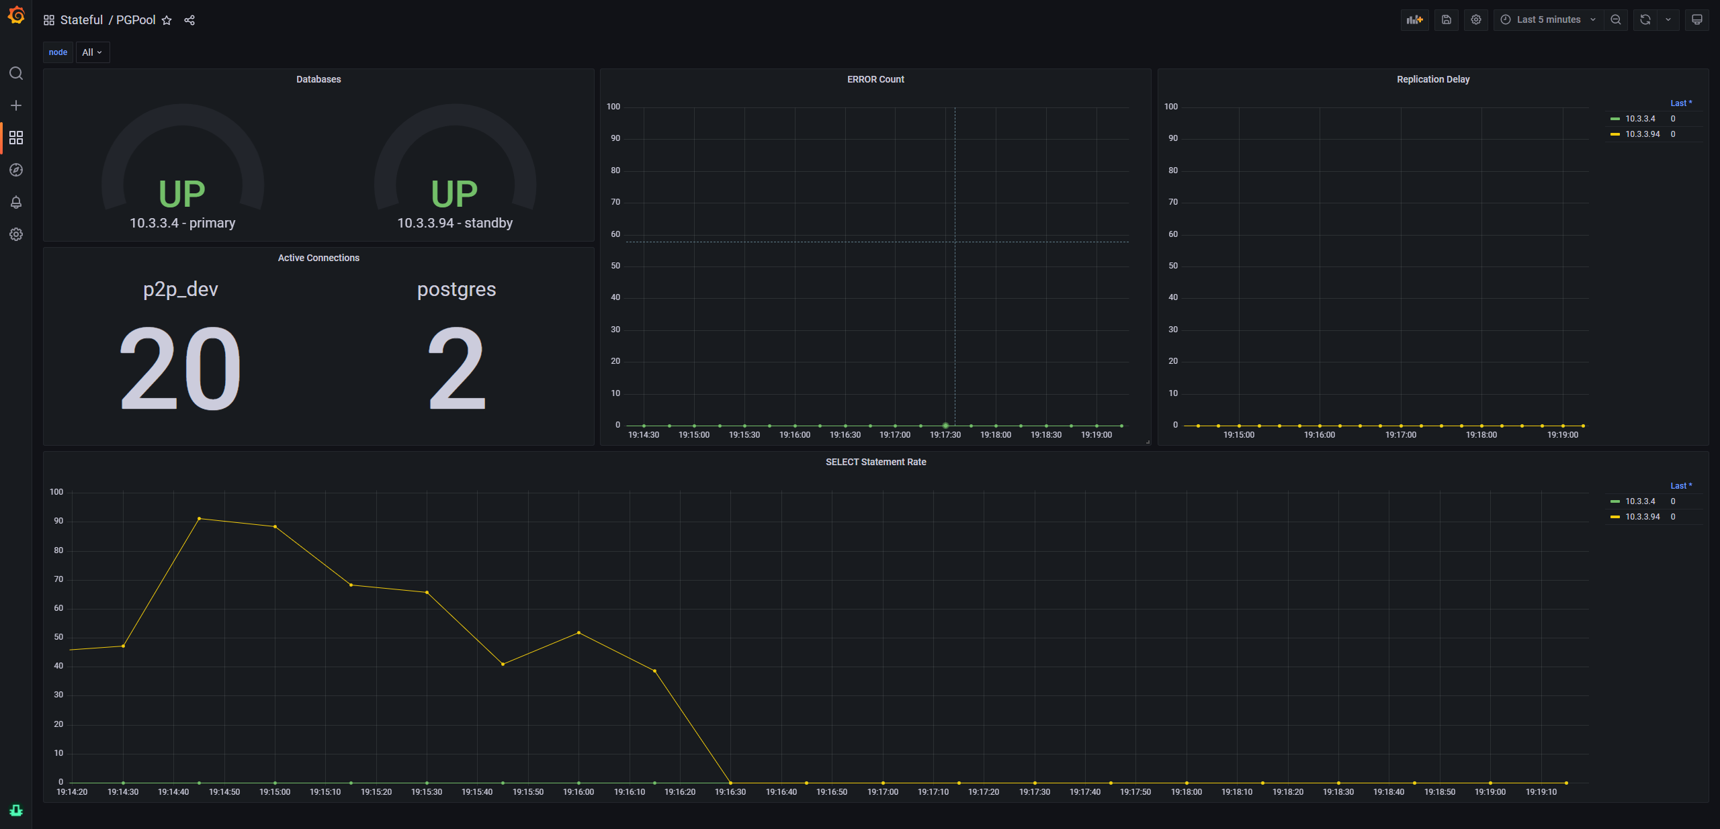Click the yellow 10.3.3.94 swatch in Replication Delay legend
1720x829 pixels.
[1615, 134]
